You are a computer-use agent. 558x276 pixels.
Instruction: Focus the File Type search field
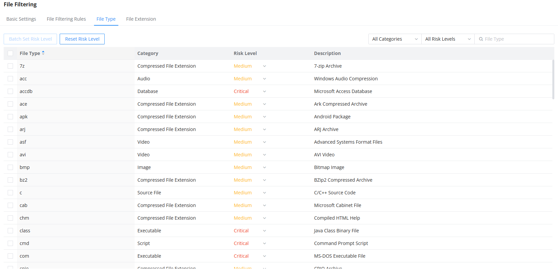pos(514,39)
